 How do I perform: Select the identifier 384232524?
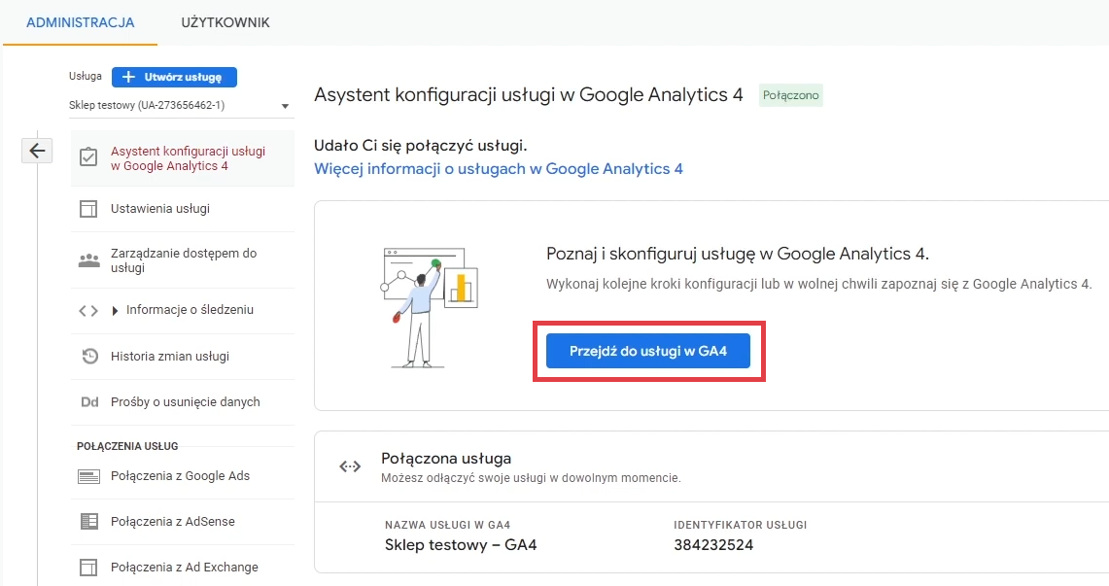[x=713, y=545]
